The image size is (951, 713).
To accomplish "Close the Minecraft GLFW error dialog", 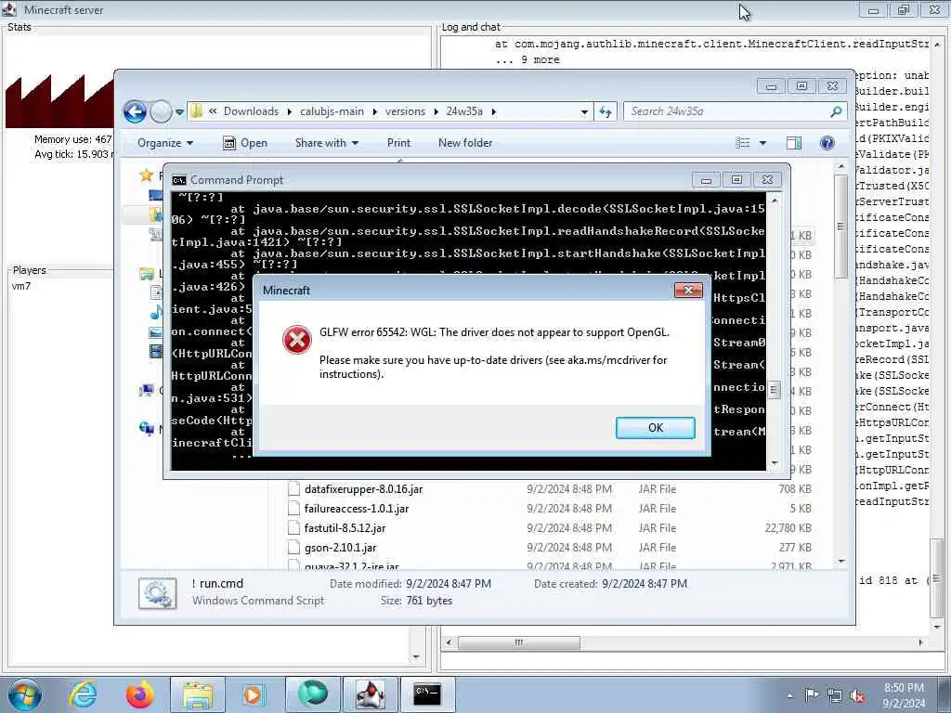I will point(688,290).
